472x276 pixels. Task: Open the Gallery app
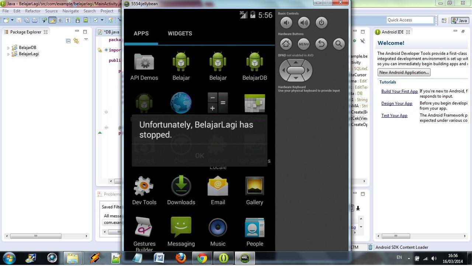[254, 191]
